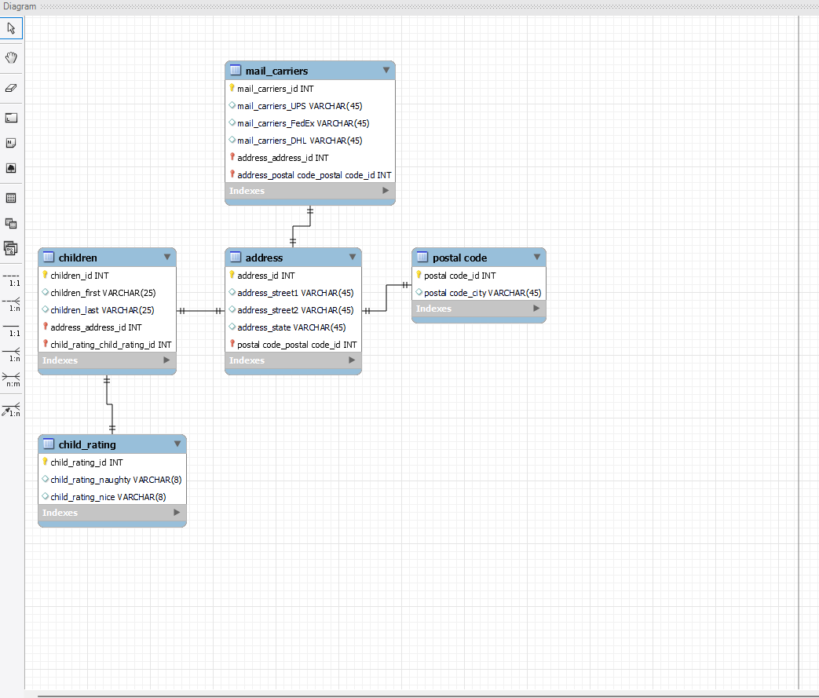Click the address table icon
The height and width of the screenshot is (698, 819).
click(236, 257)
